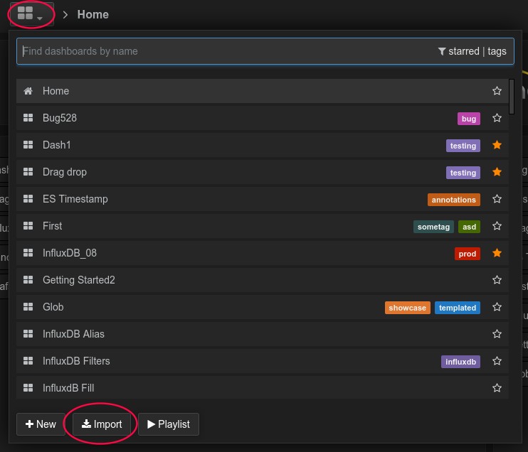Click the Import dashboard button
This screenshot has width=528, height=452.
pos(102,424)
